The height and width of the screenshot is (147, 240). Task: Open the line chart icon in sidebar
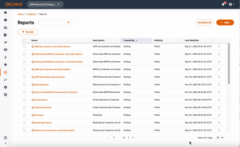tap(6, 80)
